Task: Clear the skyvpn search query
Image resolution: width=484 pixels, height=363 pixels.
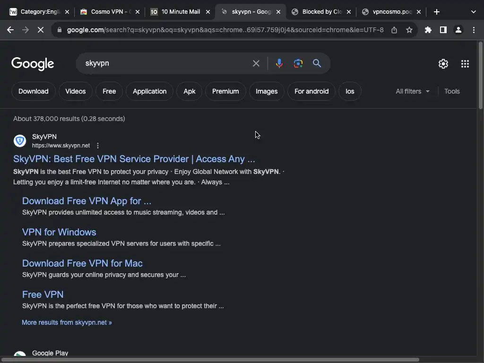Action: tap(256, 63)
